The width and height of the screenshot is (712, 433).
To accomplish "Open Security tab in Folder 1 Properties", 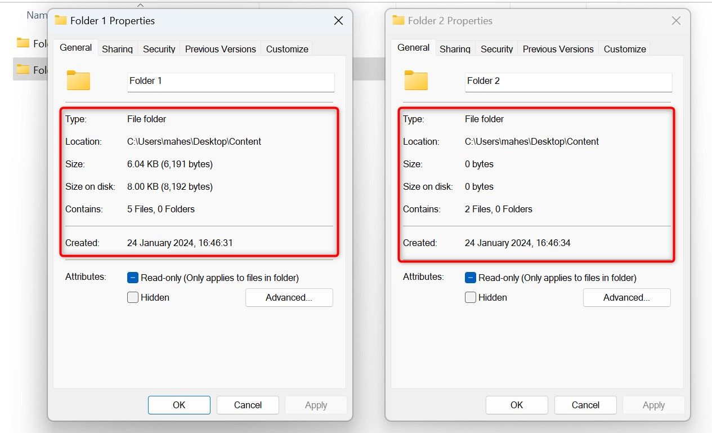I will [159, 49].
